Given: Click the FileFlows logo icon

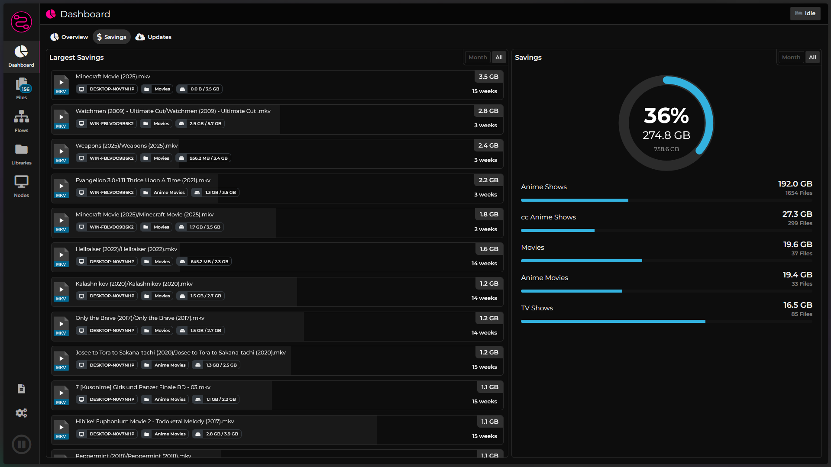Looking at the screenshot, I should (21, 22).
